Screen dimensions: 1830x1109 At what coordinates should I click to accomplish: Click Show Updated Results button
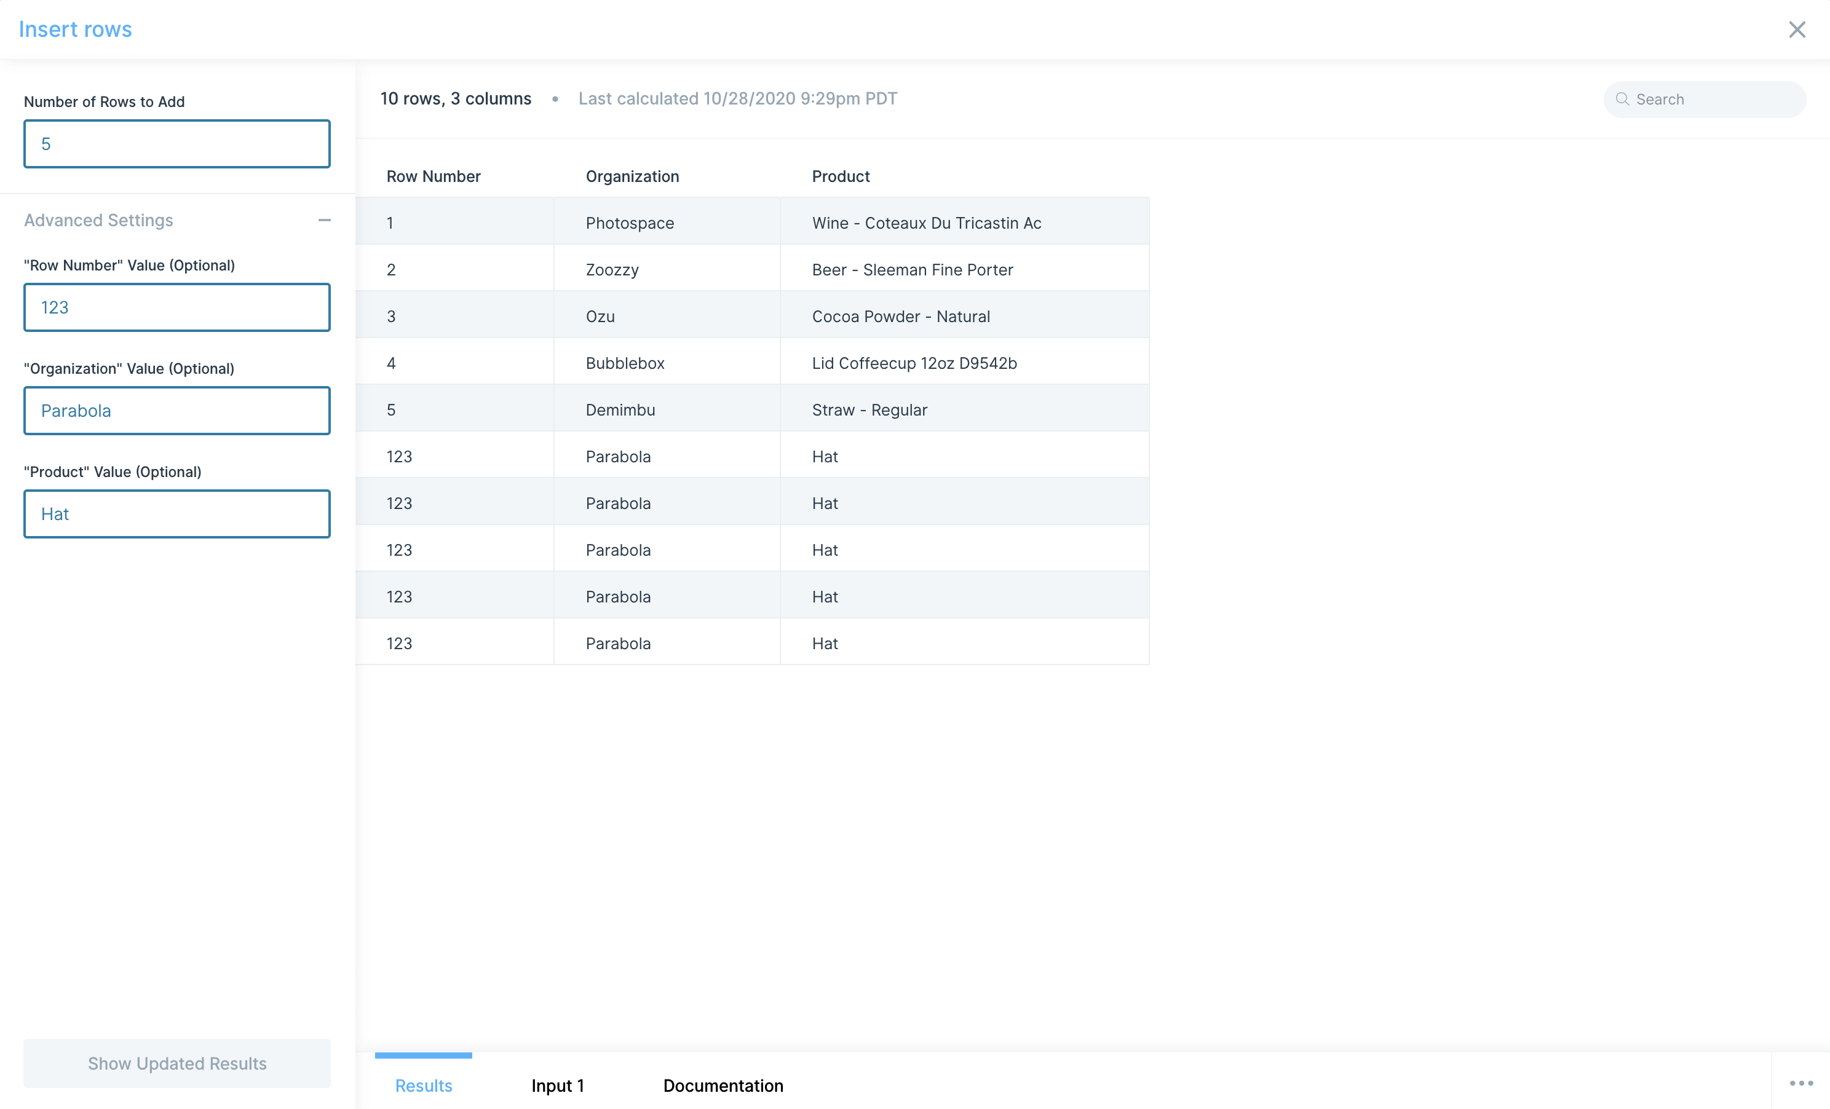[x=176, y=1063]
